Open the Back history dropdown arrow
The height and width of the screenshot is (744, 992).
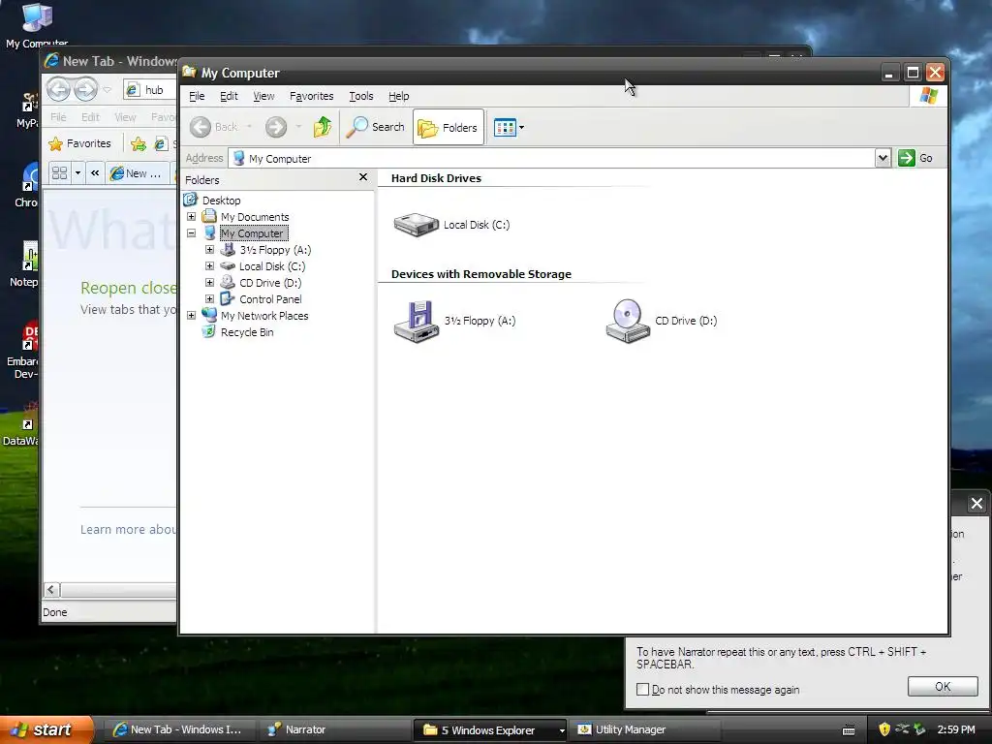[x=249, y=127]
